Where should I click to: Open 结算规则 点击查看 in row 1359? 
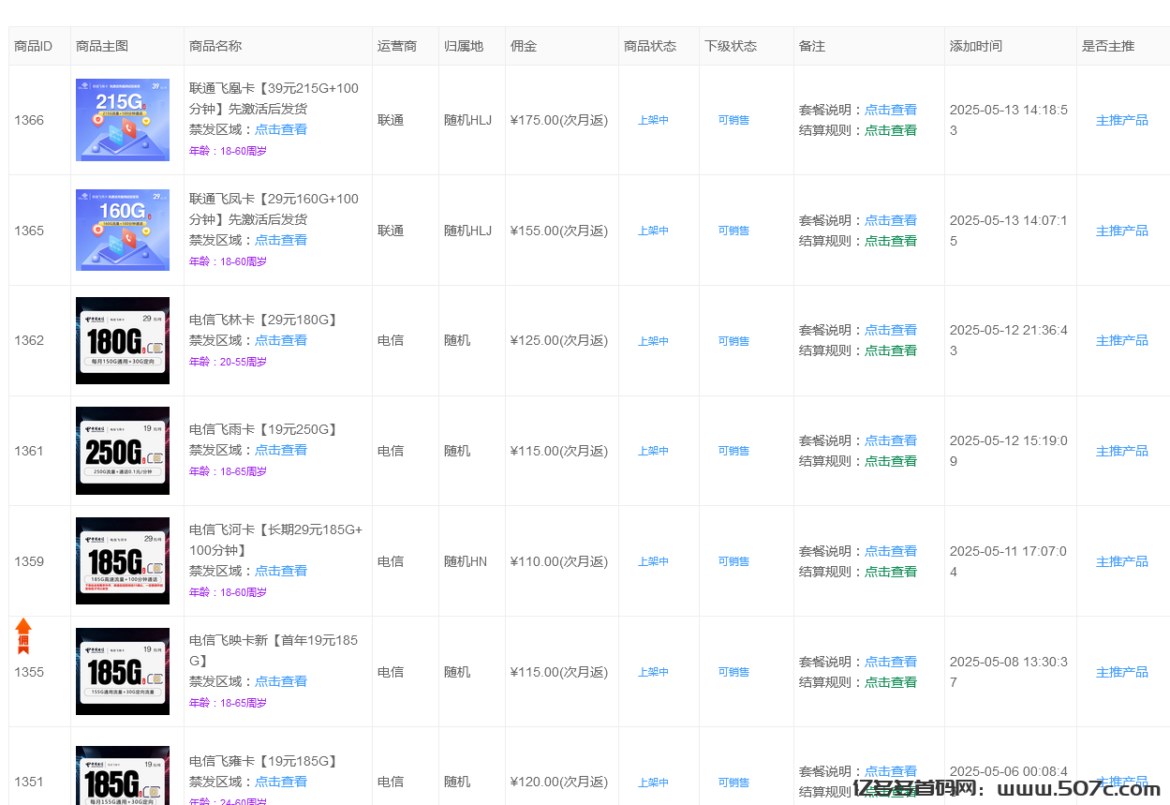click(x=891, y=572)
